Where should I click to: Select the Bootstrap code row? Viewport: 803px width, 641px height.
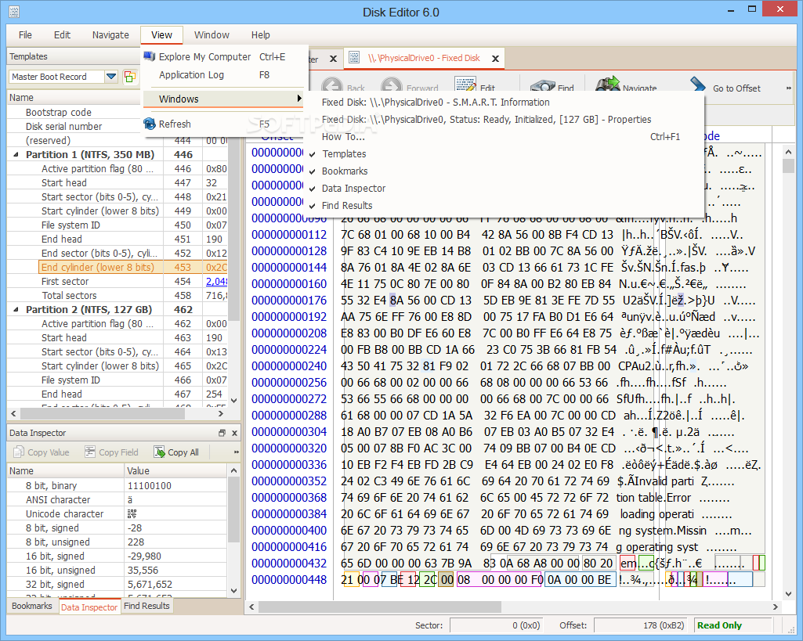tap(118, 112)
